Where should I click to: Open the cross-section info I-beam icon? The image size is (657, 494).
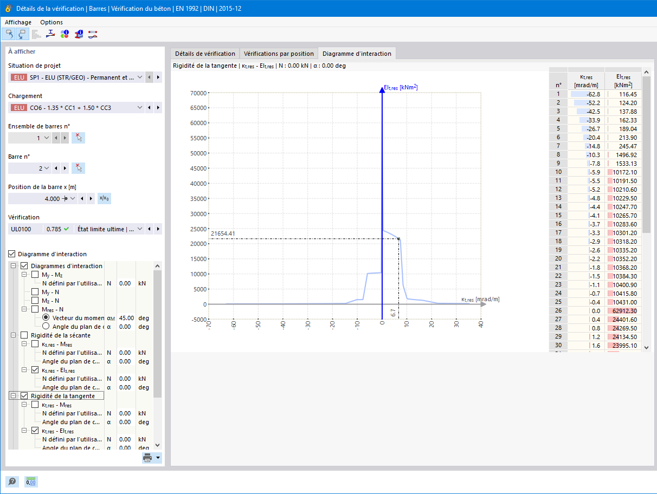(x=79, y=34)
